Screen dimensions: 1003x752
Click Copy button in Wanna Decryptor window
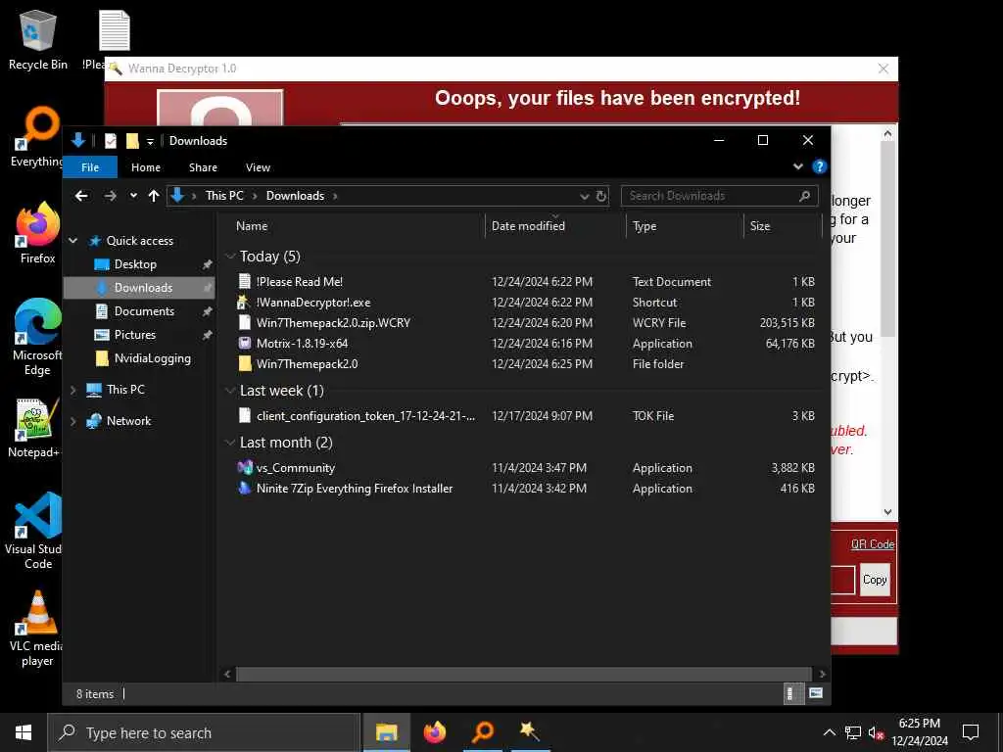pos(875,580)
